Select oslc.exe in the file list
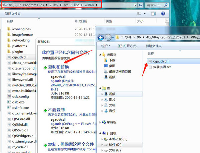 click(19, 102)
